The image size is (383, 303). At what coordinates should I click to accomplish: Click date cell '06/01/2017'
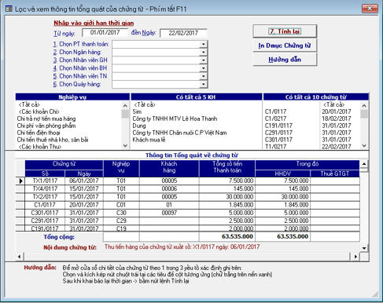coord(84,181)
